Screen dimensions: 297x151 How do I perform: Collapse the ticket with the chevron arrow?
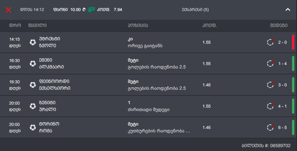tap(288, 10)
